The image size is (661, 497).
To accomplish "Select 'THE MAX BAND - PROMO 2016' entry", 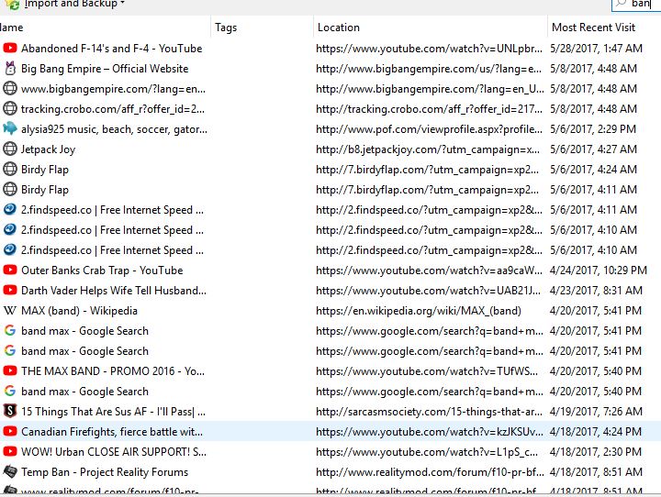I will tap(113, 371).
